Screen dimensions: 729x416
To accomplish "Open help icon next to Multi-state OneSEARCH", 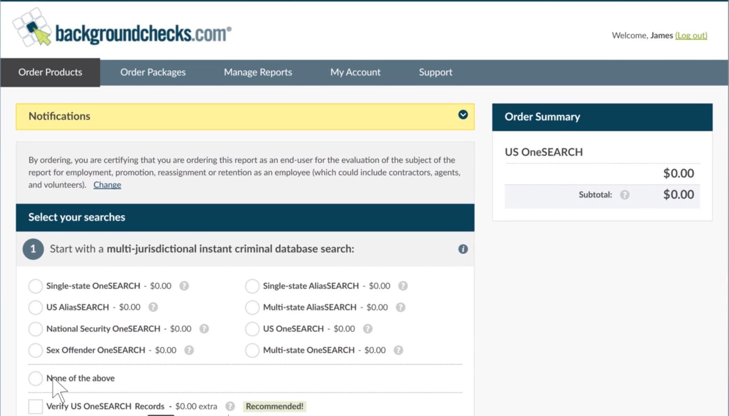I will [x=398, y=350].
